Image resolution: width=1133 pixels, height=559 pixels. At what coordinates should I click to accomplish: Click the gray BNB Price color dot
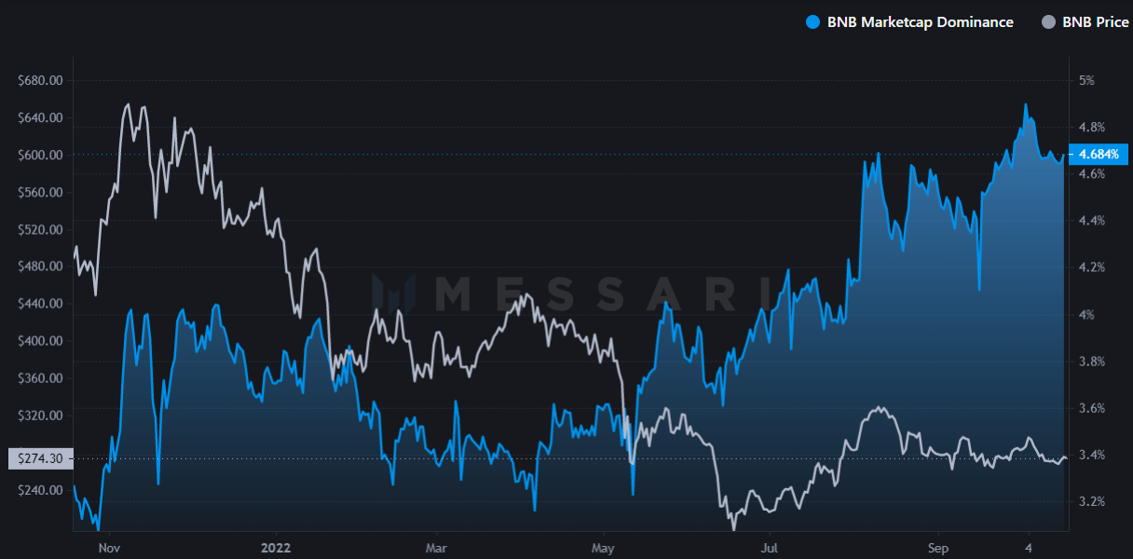pyautogui.click(x=1048, y=22)
